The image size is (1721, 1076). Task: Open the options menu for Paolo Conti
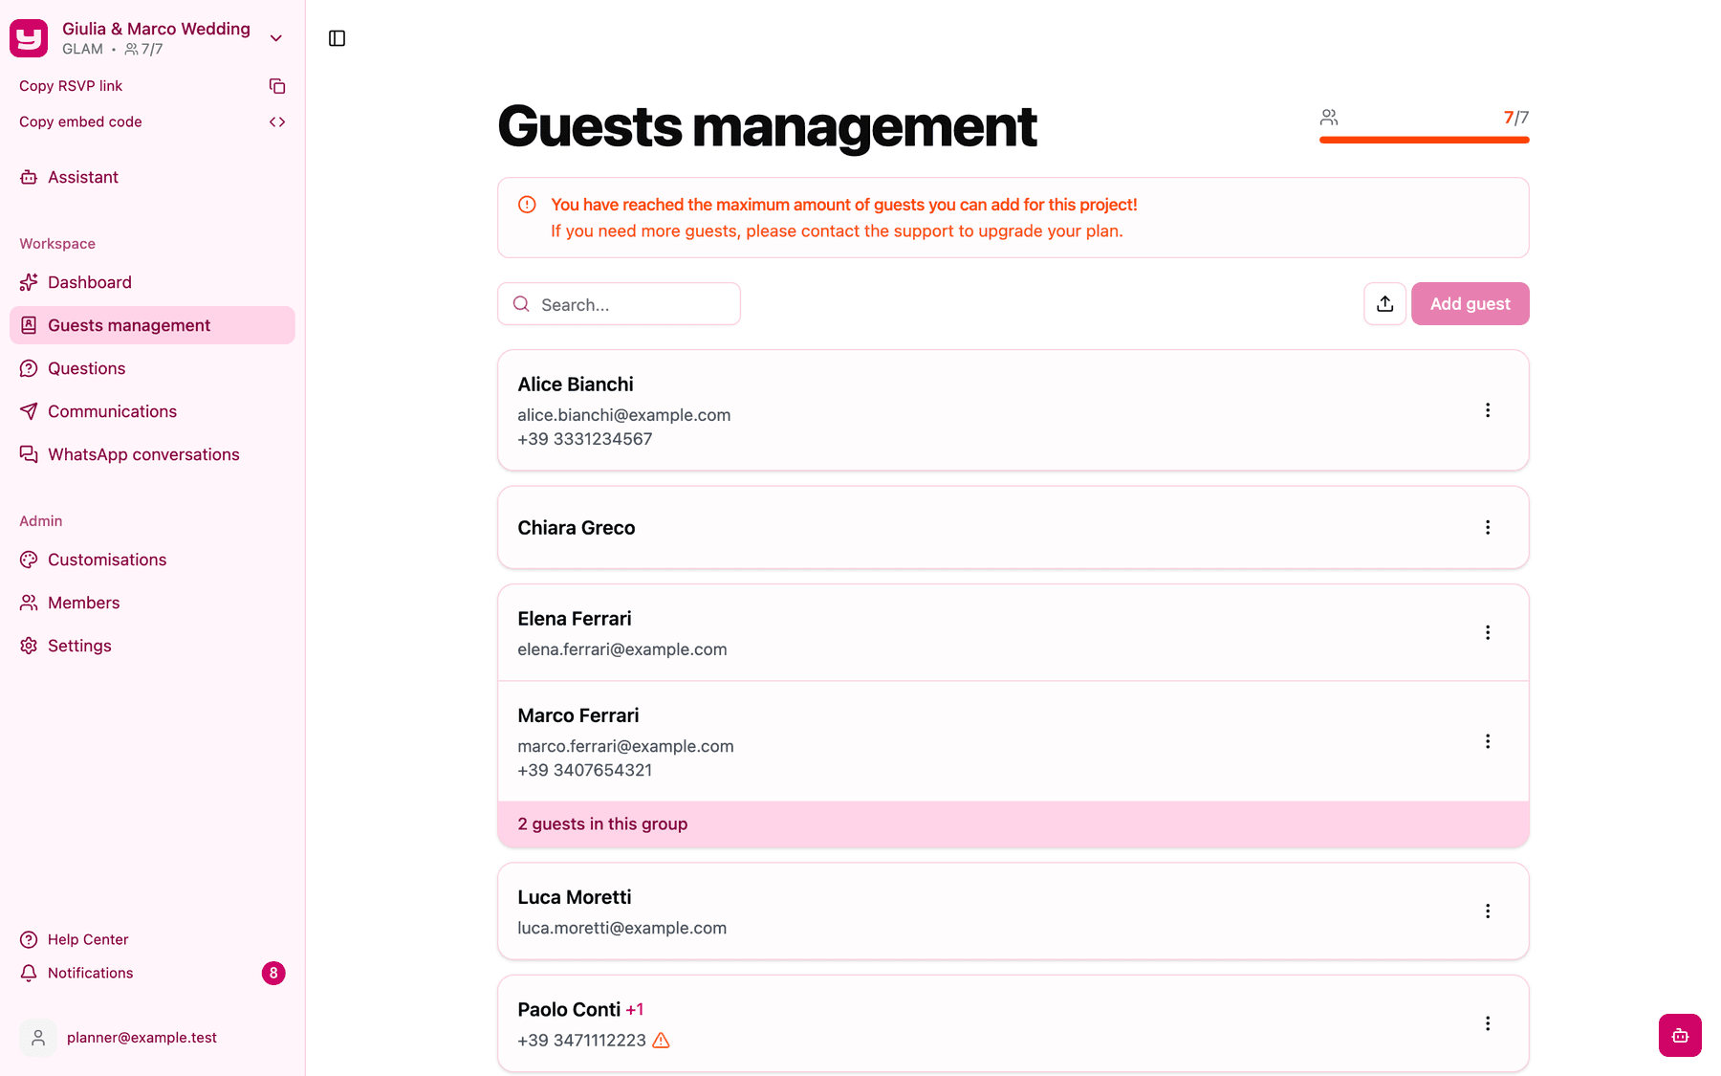coord(1488,1023)
